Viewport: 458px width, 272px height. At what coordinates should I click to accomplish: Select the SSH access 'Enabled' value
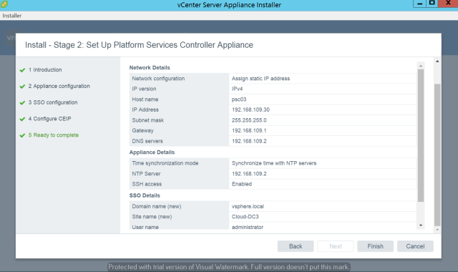tap(242, 184)
